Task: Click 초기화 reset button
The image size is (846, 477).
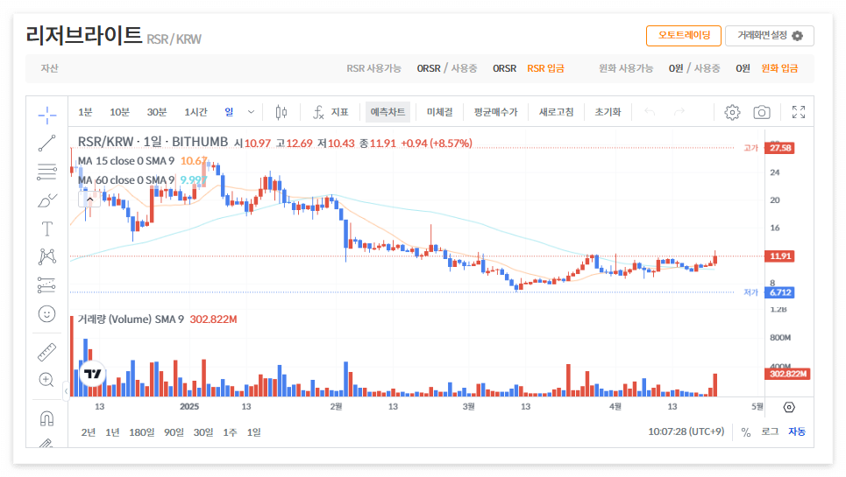Action: (608, 112)
